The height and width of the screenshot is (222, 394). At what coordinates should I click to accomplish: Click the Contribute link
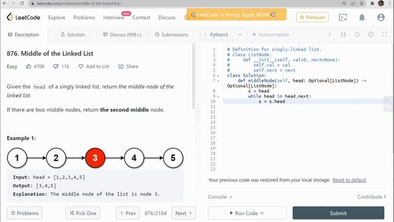pos(371,197)
